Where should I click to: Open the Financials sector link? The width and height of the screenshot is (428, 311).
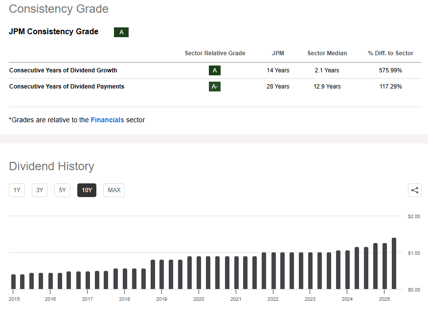coord(107,120)
